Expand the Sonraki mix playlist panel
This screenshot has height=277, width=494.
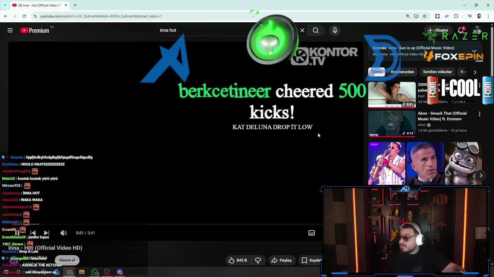(474, 51)
